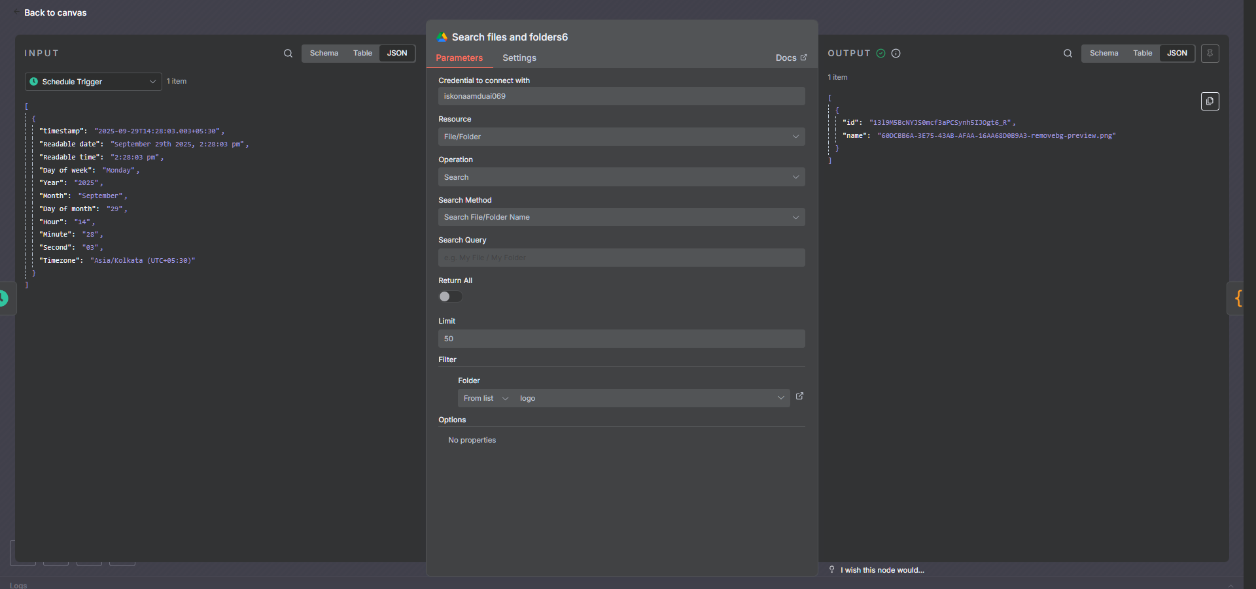Copy the output JSON with the copy icon

[x=1210, y=101]
